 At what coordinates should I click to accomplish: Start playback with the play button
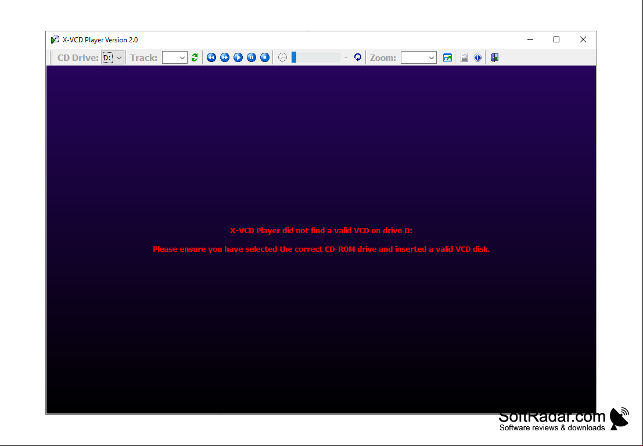[238, 58]
